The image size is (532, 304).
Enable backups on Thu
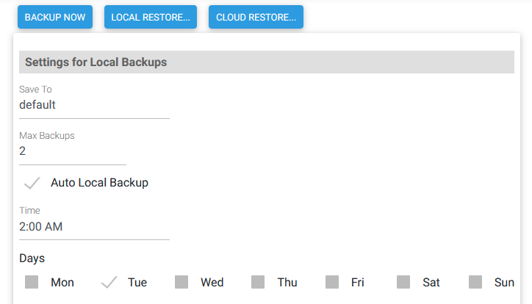point(258,282)
